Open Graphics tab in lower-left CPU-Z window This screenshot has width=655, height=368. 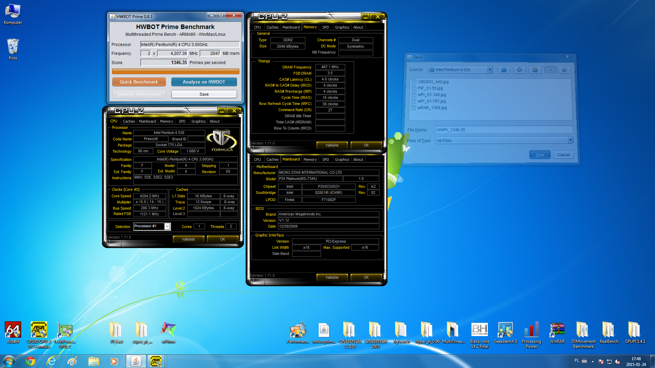click(x=198, y=121)
